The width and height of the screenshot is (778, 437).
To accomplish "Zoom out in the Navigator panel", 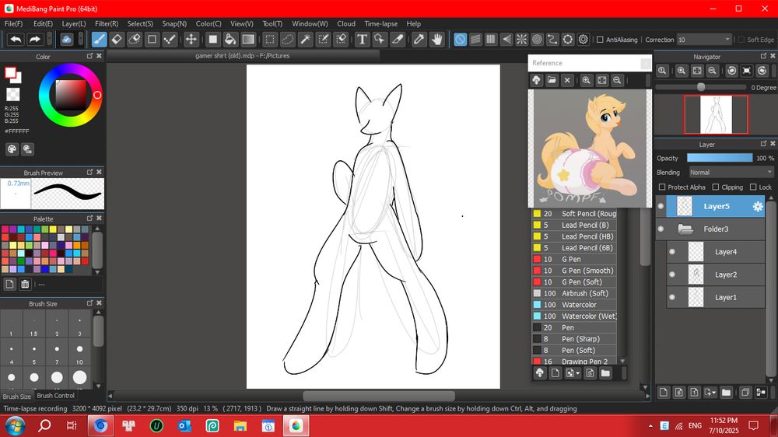I will coord(712,71).
